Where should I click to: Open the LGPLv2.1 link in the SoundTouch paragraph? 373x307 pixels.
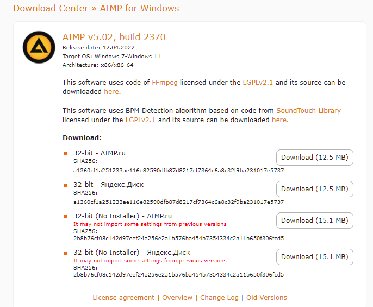[x=140, y=120]
